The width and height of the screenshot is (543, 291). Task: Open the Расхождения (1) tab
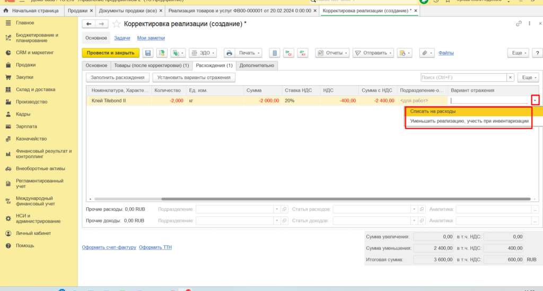pyautogui.click(x=214, y=65)
